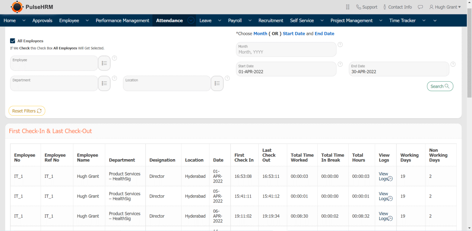Open the Hugh Grant user dropdown
Screen dimensions: 472x231
pos(445,7)
